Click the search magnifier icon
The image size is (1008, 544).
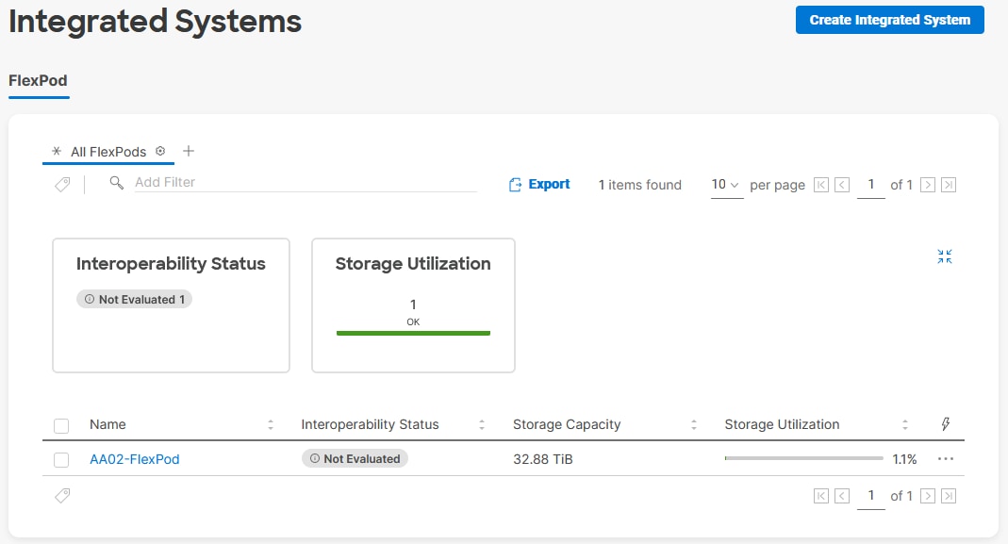click(x=116, y=183)
